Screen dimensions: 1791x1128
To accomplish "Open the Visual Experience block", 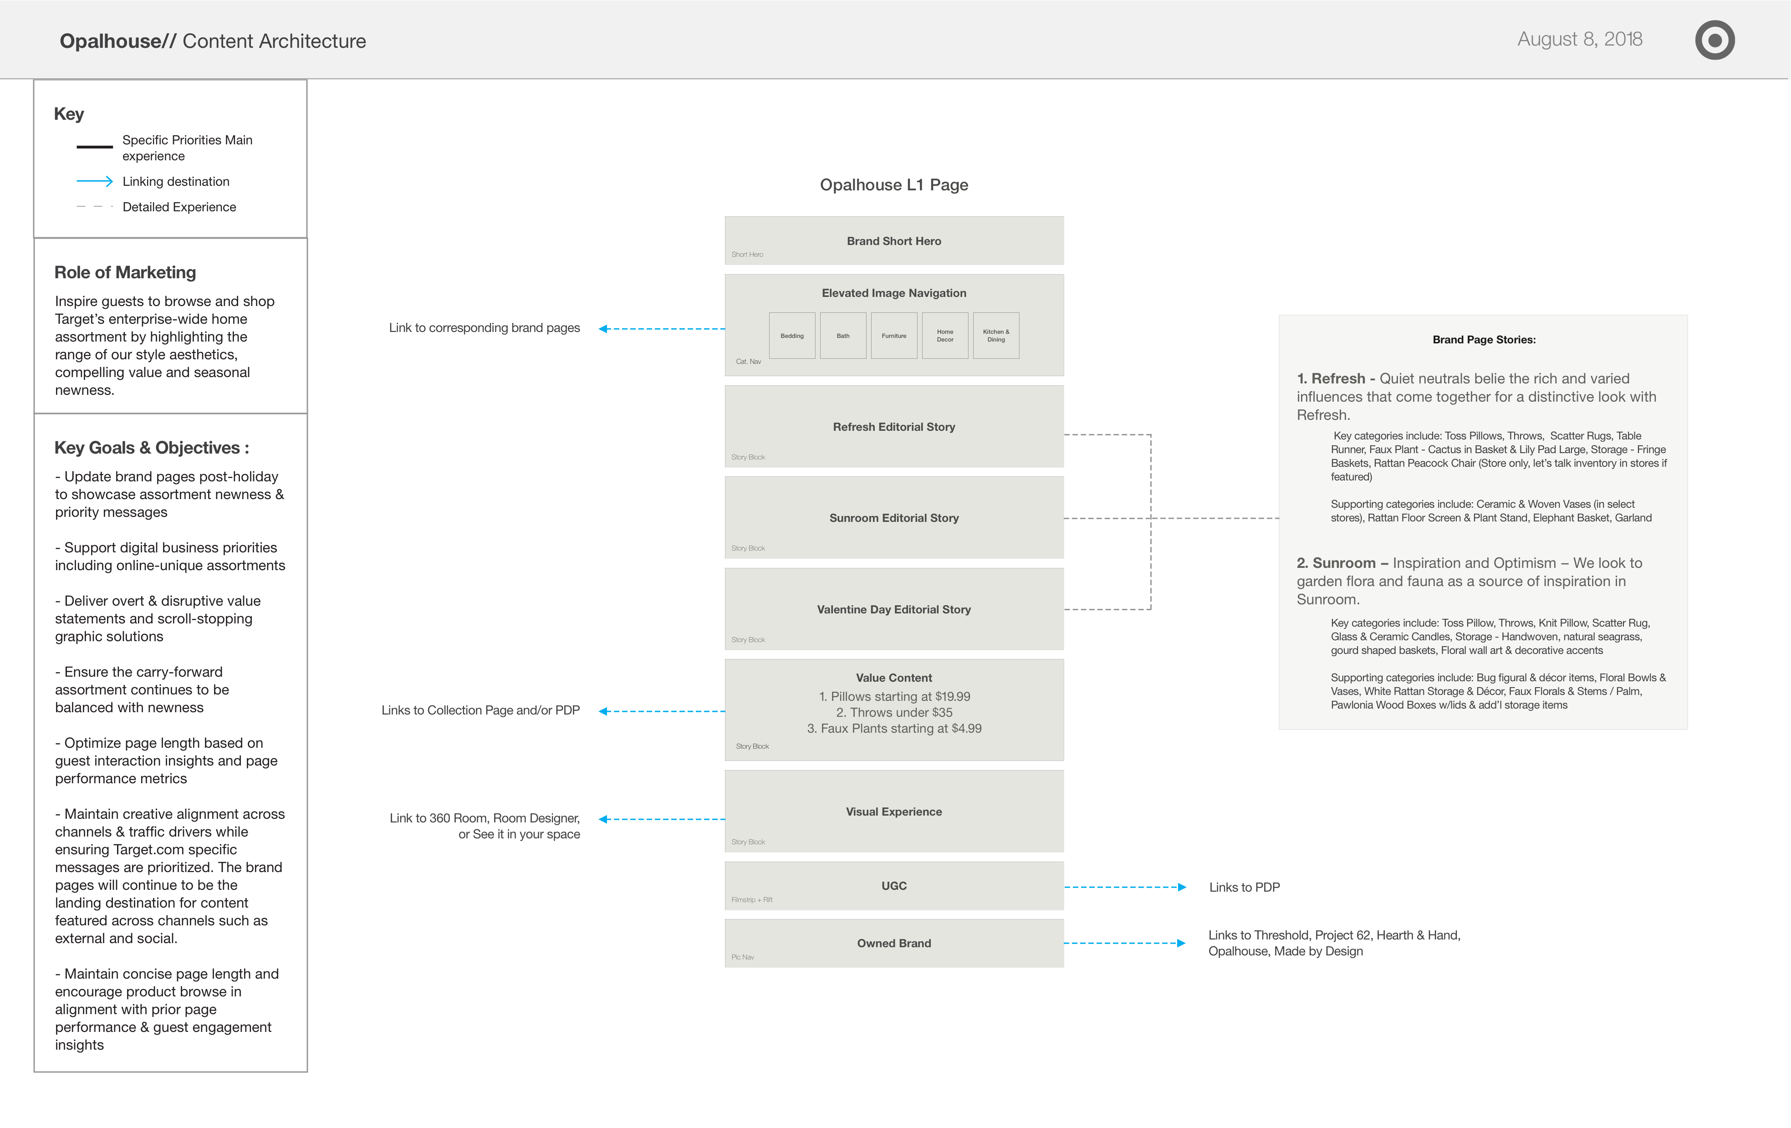I will pos(894,811).
